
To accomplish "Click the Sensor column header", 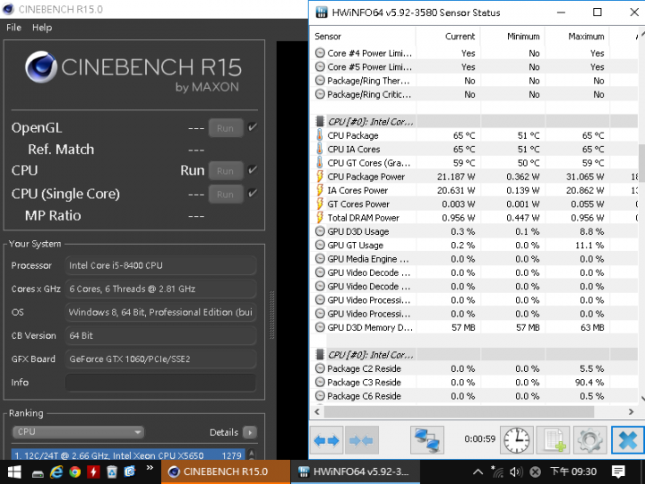I will pyautogui.click(x=362, y=36).
